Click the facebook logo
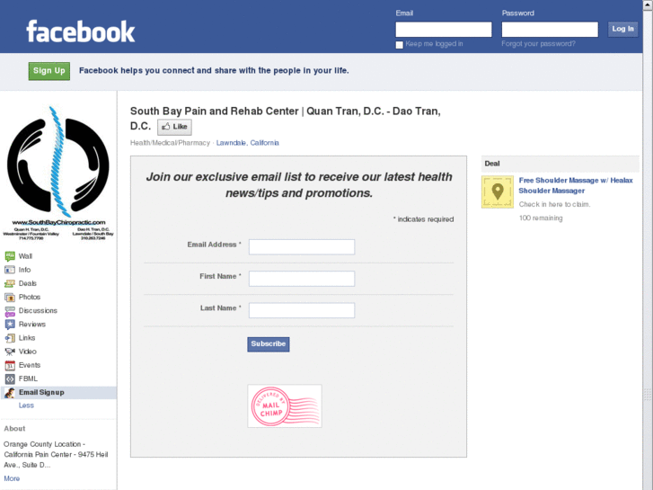653x490 pixels. point(80,31)
